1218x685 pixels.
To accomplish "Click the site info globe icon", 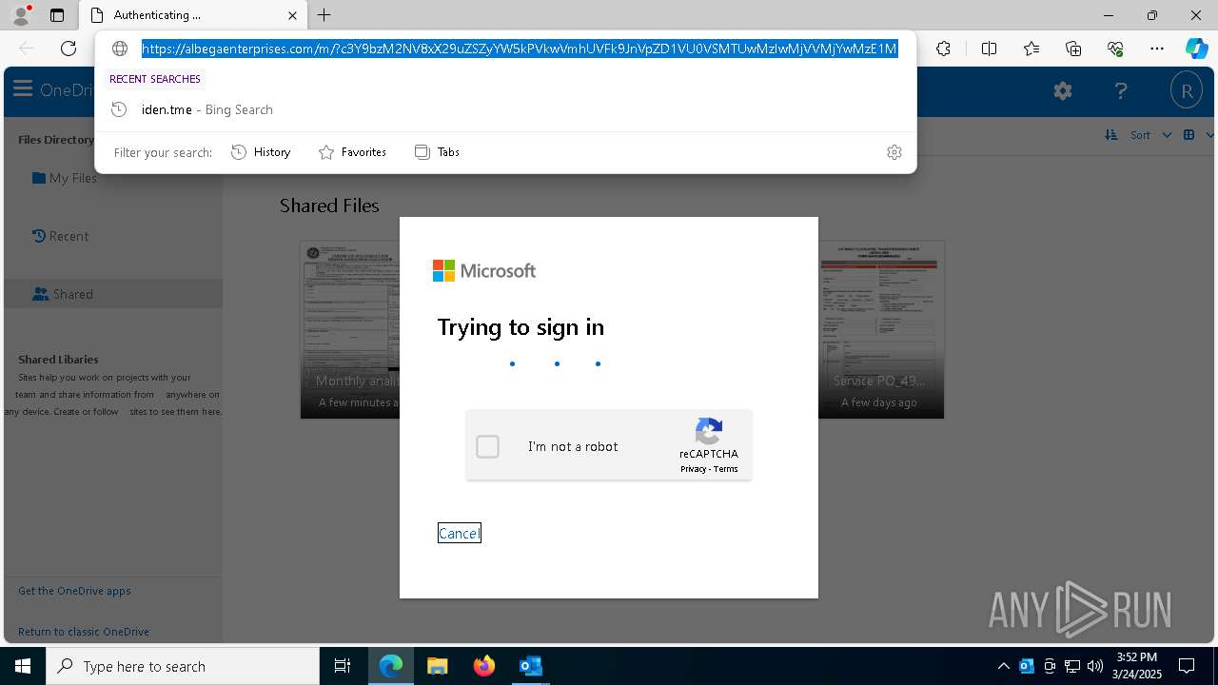I will [120, 49].
